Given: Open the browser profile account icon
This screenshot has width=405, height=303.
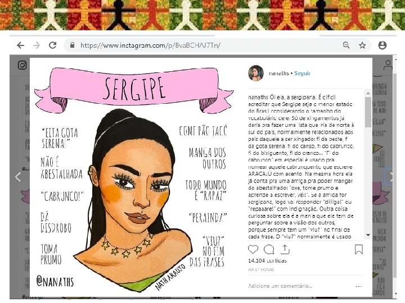Looking at the screenshot, I should coord(382,45).
